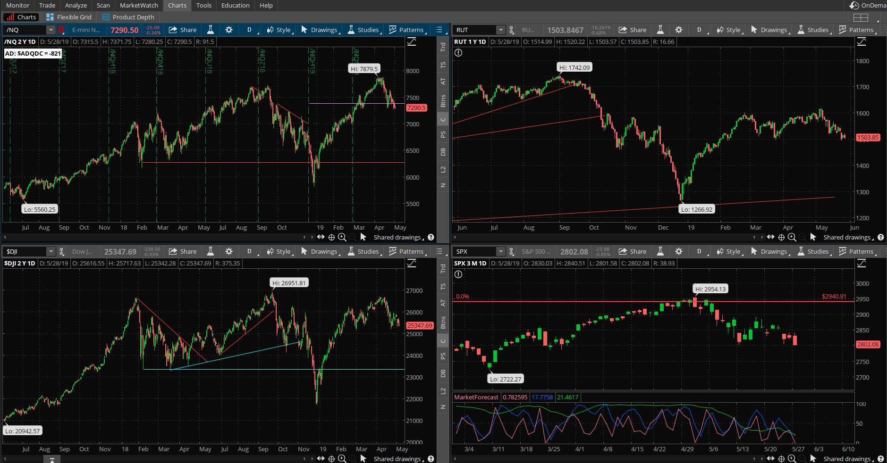The width and height of the screenshot is (887, 463).
Task: Click Style button in $DJI chart
Action: pyautogui.click(x=281, y=251)
